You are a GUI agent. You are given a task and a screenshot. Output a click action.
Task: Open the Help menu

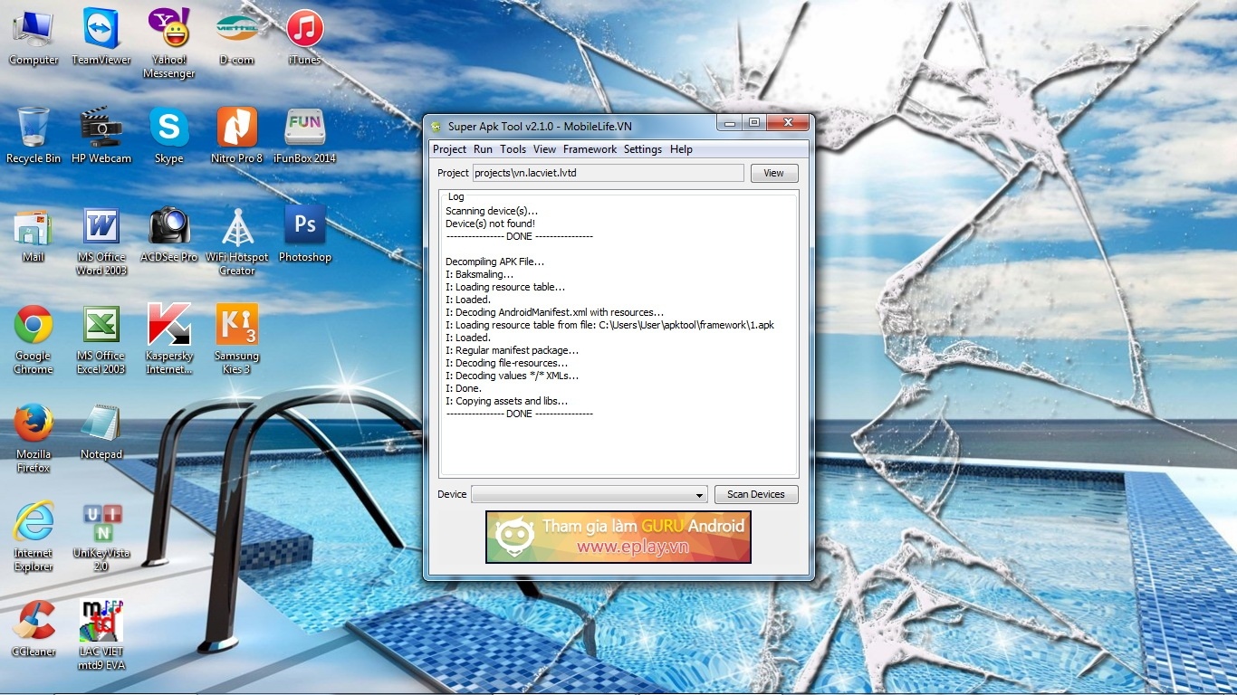[x=681, y=149]
